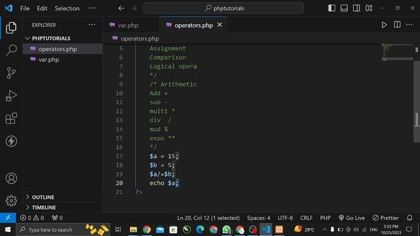Viewport: 420px width, 236px height.
Task: Place cursor on line 19 $a/=$b;
Action: tap(162, 174)
